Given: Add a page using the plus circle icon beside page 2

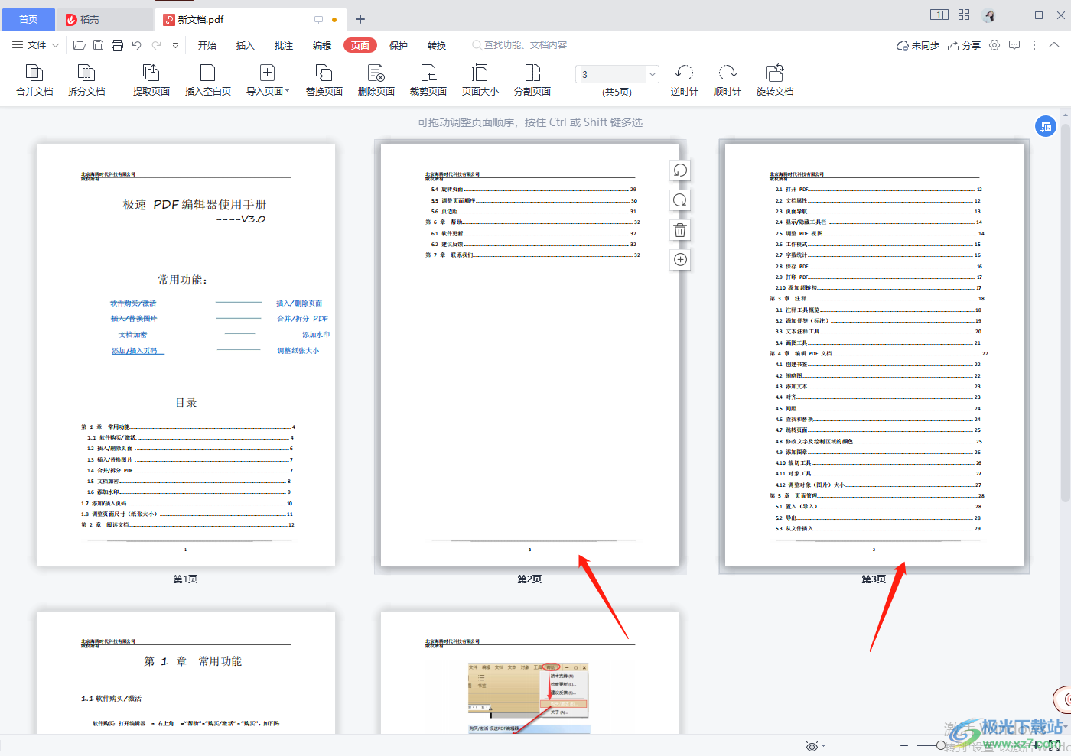Looking at the screenshot, I should coord(680,260).
